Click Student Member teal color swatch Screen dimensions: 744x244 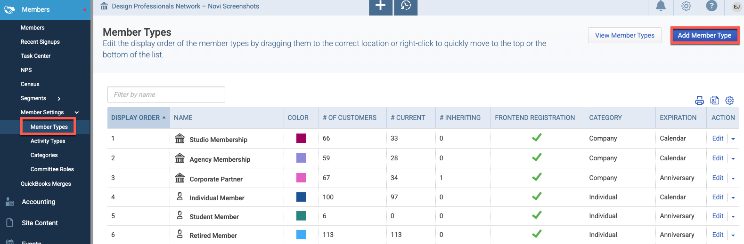pyautogui.click(x=301, y=216)
